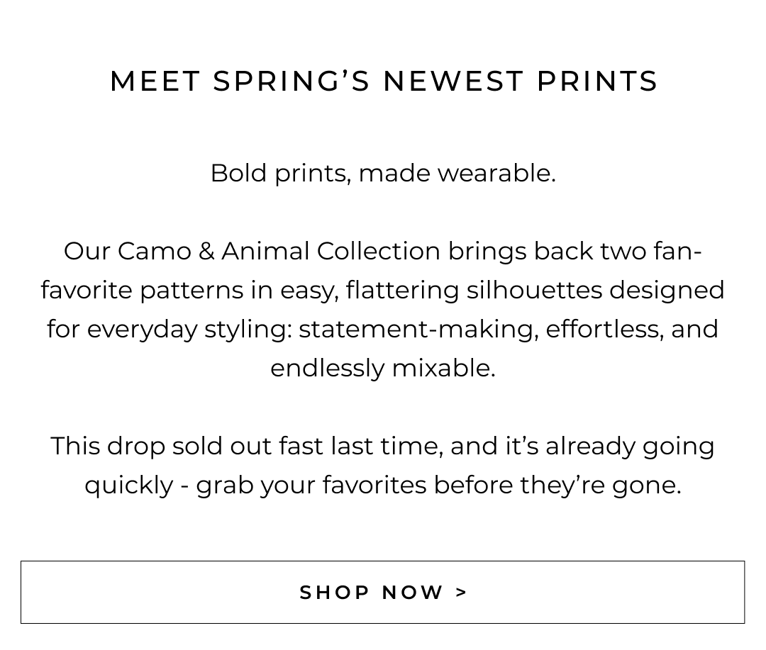Click the word "wearable." in the tagline
Screen dimensions: 766x650
tap(496, 173)
